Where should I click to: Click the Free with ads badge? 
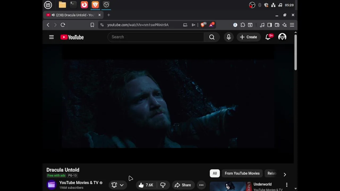tap(56, 176)
